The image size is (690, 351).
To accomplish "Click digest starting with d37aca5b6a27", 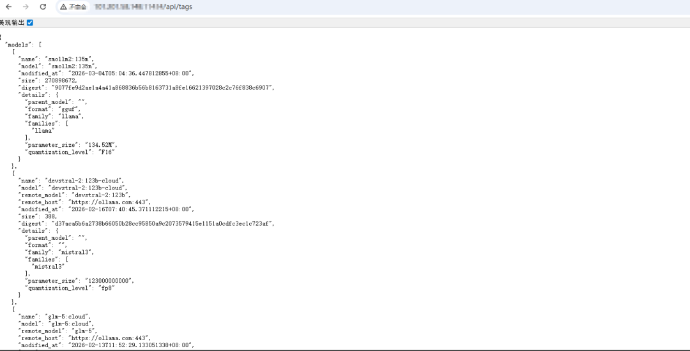I will 163,223.
